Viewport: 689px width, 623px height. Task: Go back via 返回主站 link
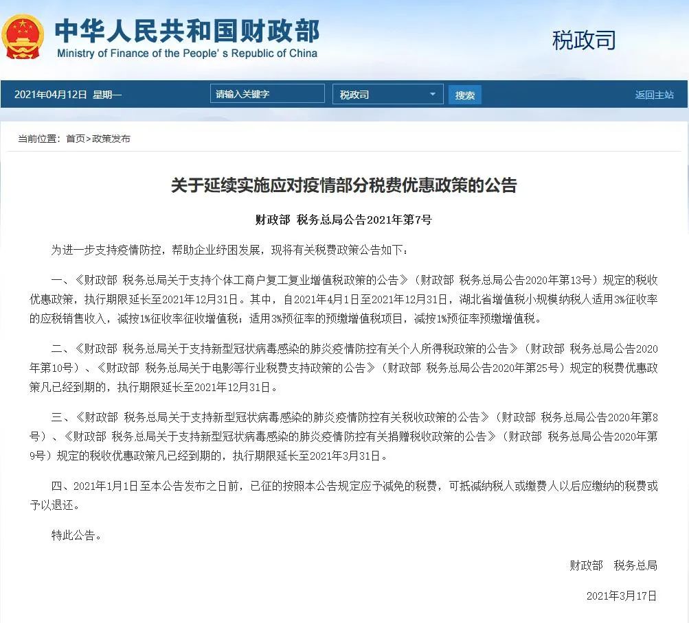coord(654,95)
